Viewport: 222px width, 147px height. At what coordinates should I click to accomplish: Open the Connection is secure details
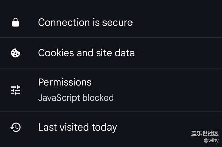[x=111, y=22]
